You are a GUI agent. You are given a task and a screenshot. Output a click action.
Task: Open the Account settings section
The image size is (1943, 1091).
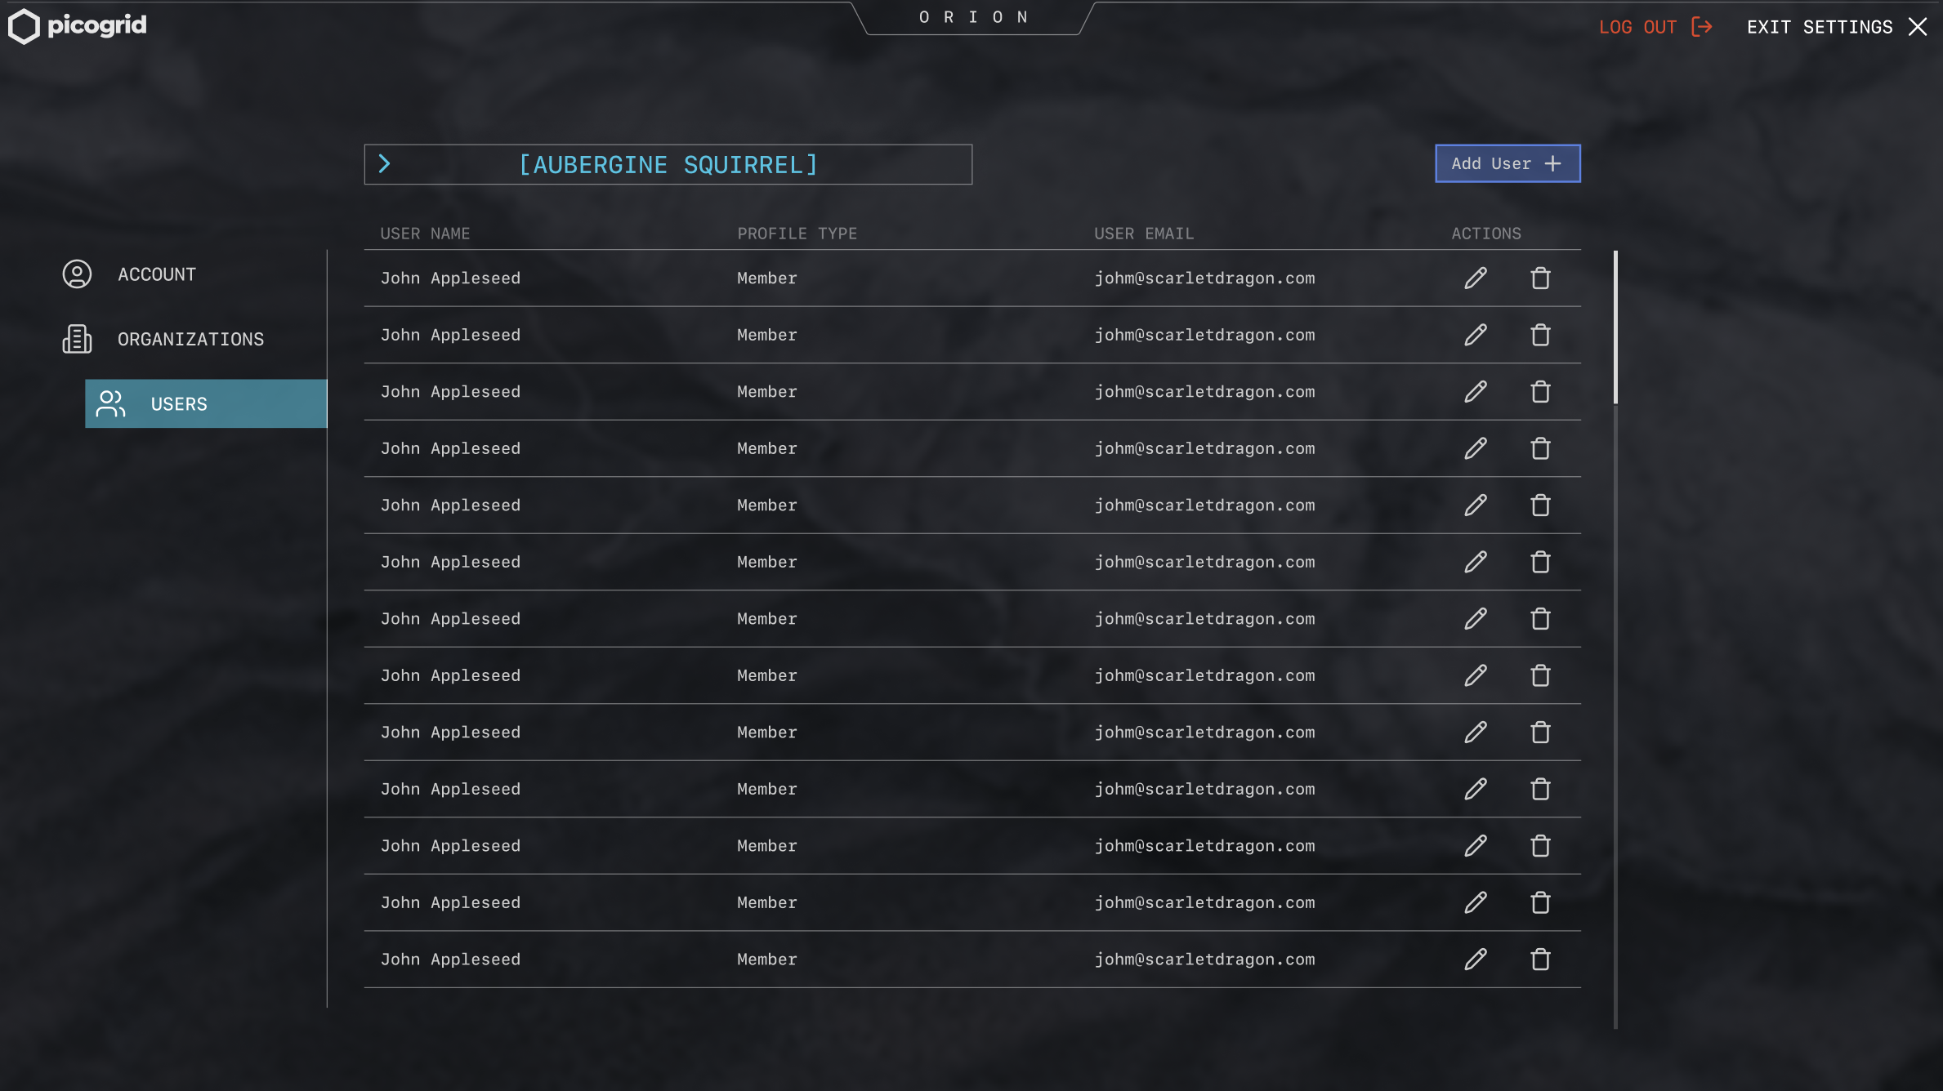pos(157,274)
